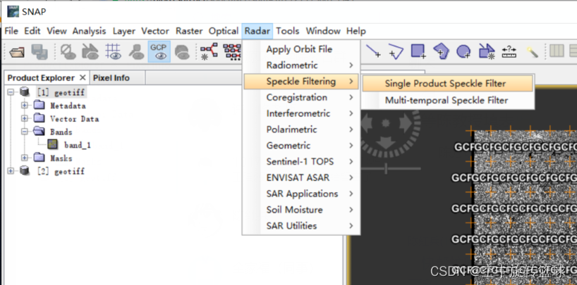Open the Batch Processing icon
Image resolution: width=577 pixels, height=285 pixels.
coord(232,52)
